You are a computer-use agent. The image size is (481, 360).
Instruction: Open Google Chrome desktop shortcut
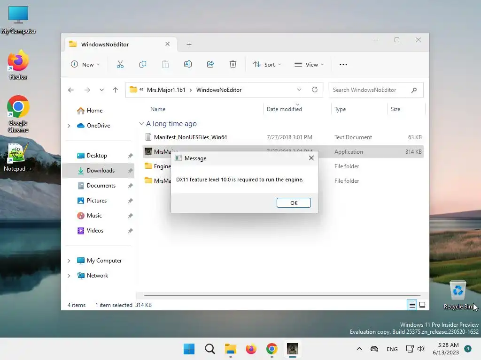point(18,114)
